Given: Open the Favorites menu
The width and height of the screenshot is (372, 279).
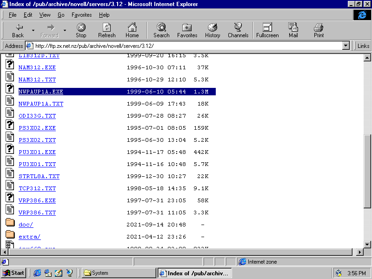Looking at the screenshot, I should tap(82, 15).
